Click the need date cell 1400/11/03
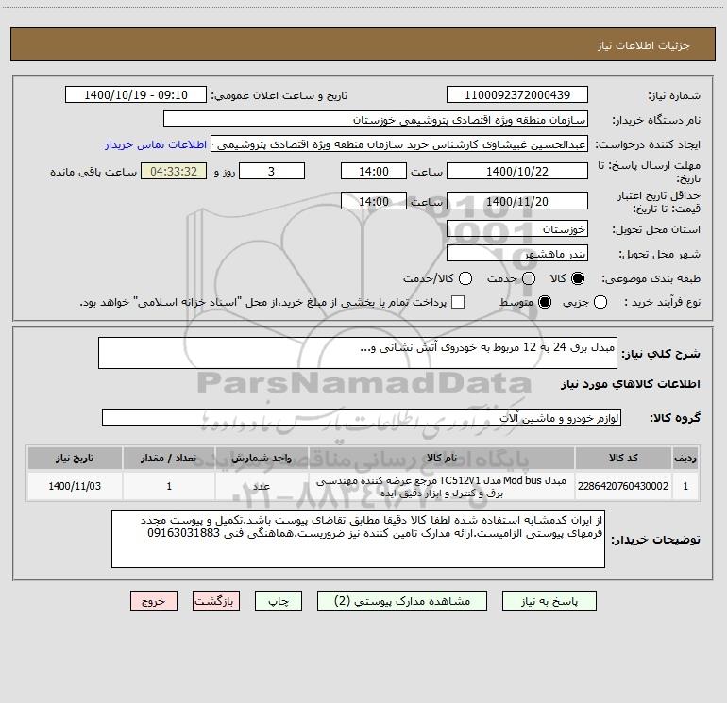This screenshot has width=727, height=703. click(75, 486)
